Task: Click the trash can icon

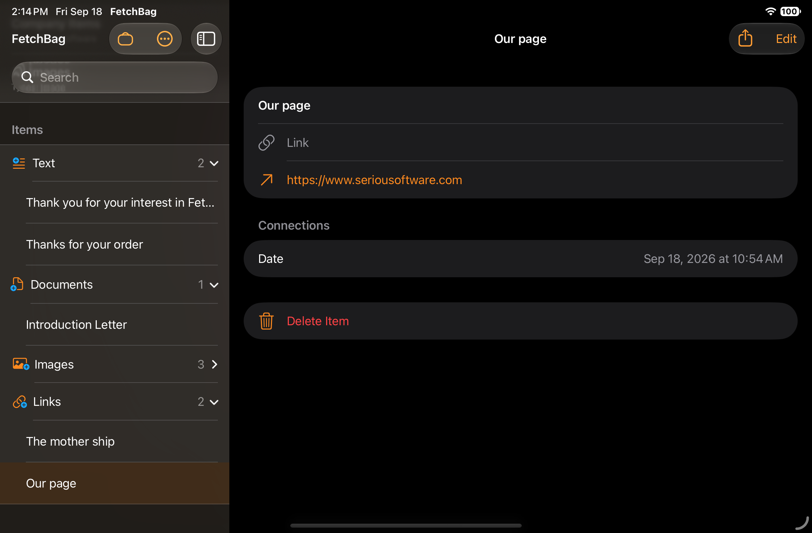Action: tap(267, 321)
